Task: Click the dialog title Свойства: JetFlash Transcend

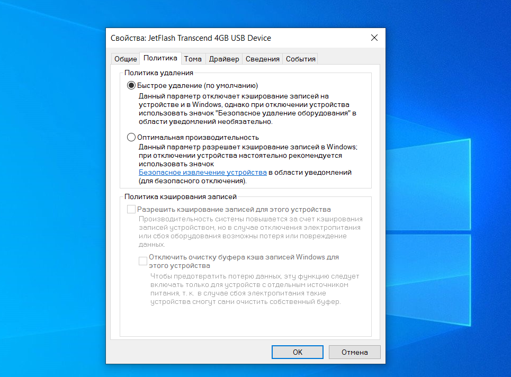Action: 191,38
